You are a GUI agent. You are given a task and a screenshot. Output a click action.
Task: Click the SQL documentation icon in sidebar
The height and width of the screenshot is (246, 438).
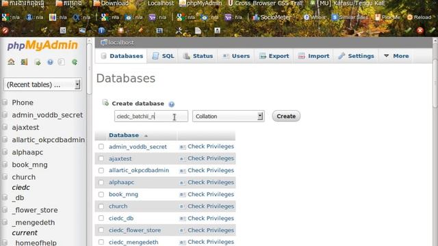click(61, 62)
